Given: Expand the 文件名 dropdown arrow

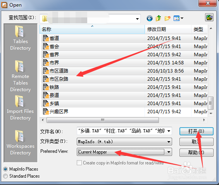Looking at the screenshot, I should (x=169, y=131).
